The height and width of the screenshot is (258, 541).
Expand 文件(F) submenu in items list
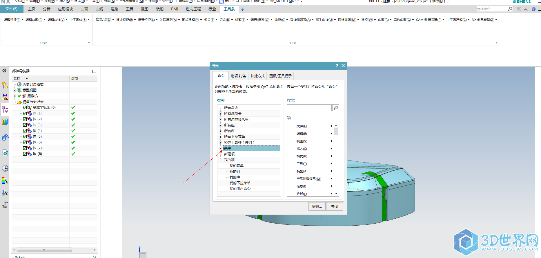(331, 126)
